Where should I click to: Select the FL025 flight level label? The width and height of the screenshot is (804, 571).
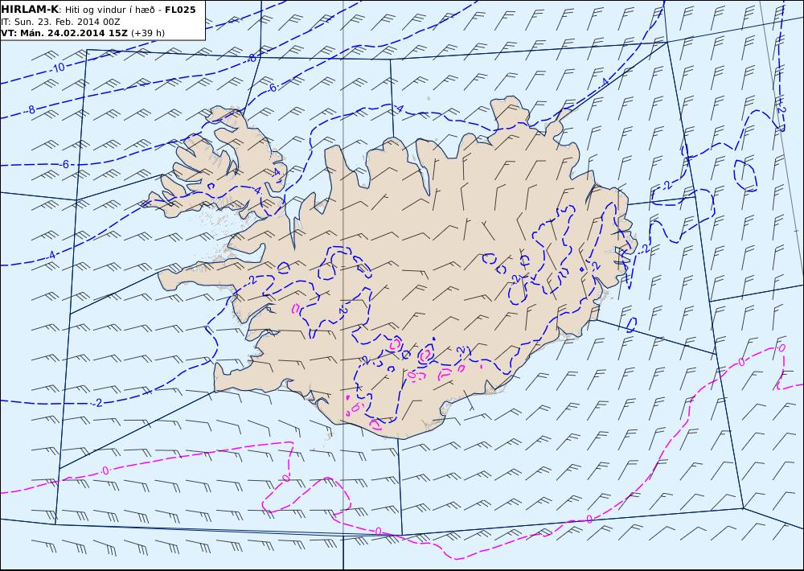[x=180, y=10]
